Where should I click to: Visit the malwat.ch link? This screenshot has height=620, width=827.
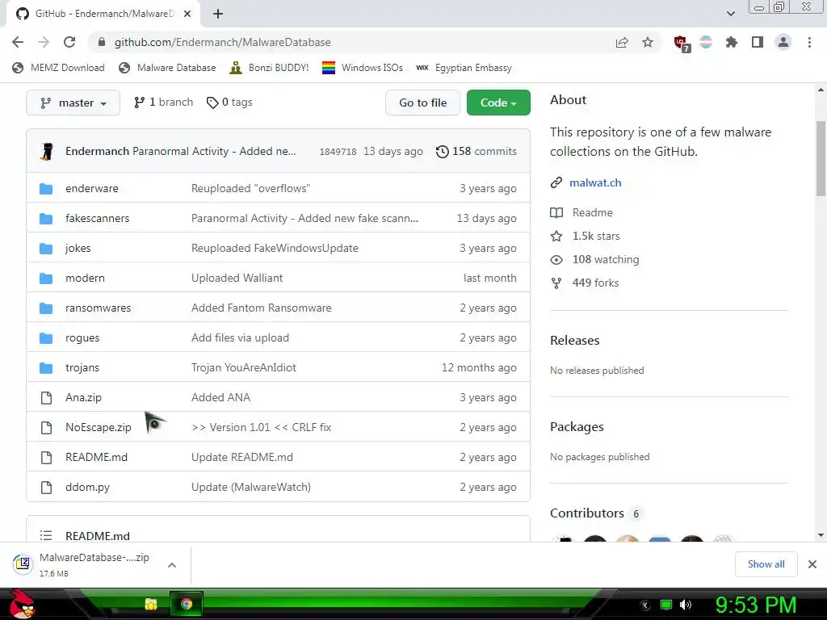pos(595,182)
